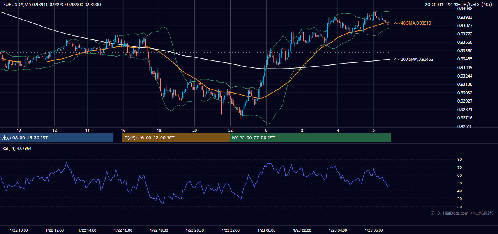Click the 1/23 06:00 bottom time label
This screenshot has width=498, height=234.
pos(374,230)
